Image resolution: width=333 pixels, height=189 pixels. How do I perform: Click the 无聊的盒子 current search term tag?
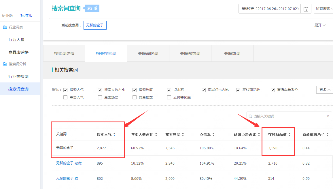95,25
